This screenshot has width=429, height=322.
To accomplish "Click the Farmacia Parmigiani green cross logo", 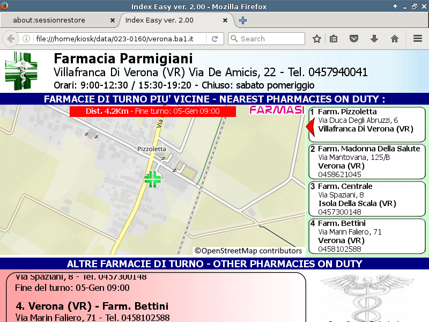I will coord(21,71).
